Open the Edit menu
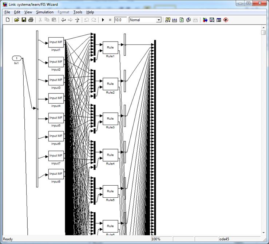The width and height of the screenshot is (269, 244). click(17, 12)
